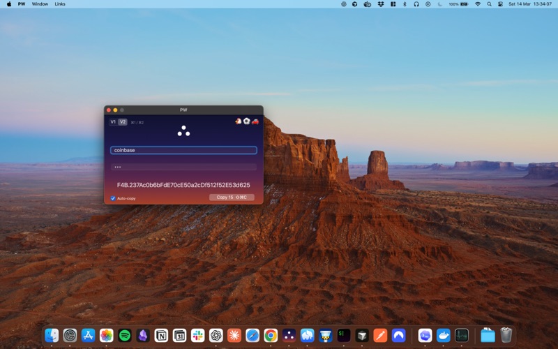Open Spotify from the Dock
Screen dimensions: 558x349
125,335
